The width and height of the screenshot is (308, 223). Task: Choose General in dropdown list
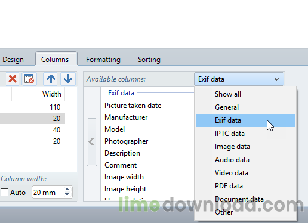tap(245, 107)
